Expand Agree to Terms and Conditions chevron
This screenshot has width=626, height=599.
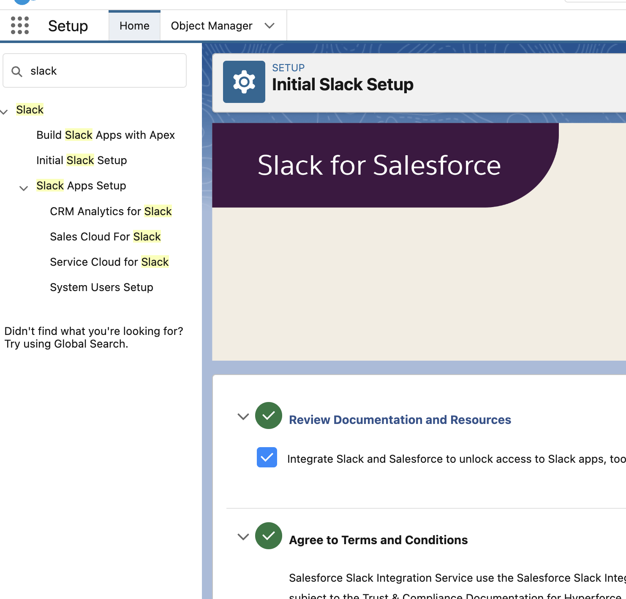click(x=243, y=537)
